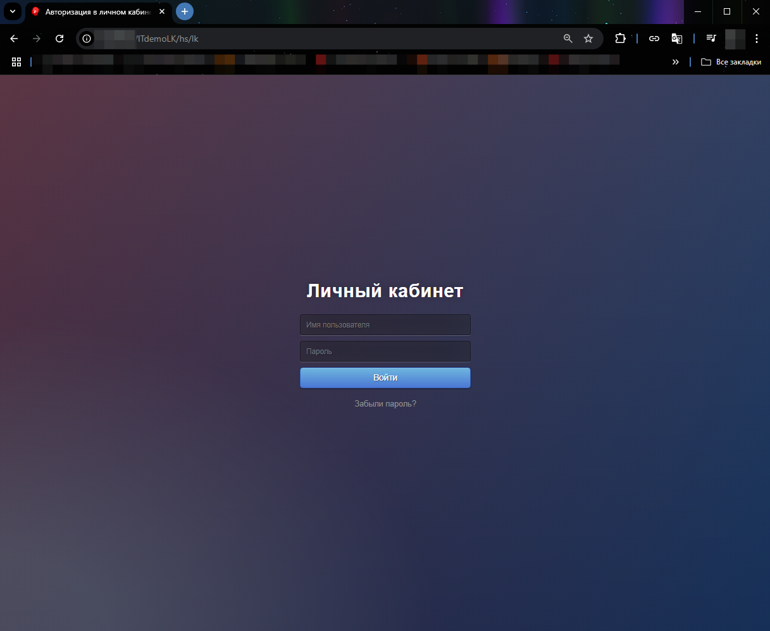View site information icon in address bar
The height and width of the screenshot is (631, 770).
[87, 39]
